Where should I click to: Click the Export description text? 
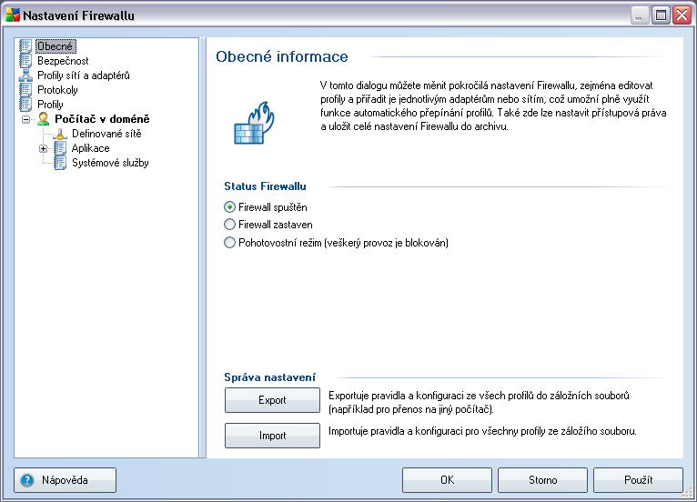click(479, 403)
